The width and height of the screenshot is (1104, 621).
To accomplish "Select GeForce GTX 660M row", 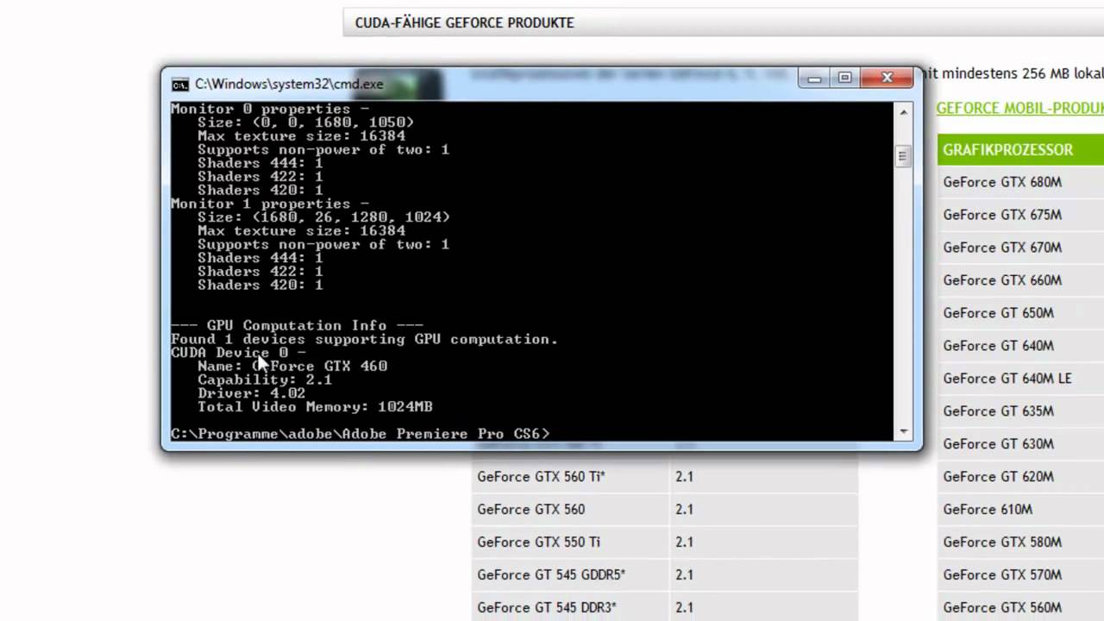I will pos(1020,280).
